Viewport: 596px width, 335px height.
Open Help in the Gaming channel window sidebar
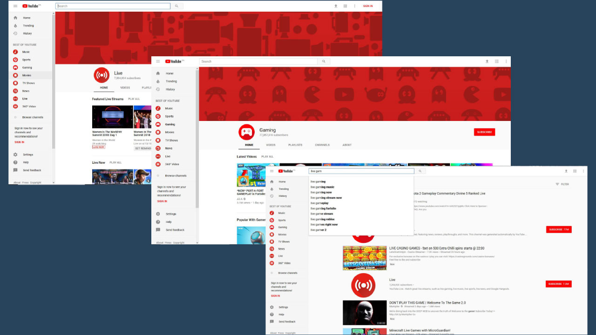tap(164, 222)
